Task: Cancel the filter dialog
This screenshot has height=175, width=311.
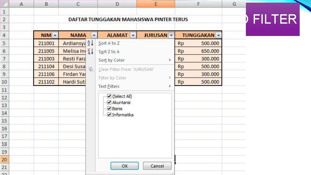Action: [157, 166]
